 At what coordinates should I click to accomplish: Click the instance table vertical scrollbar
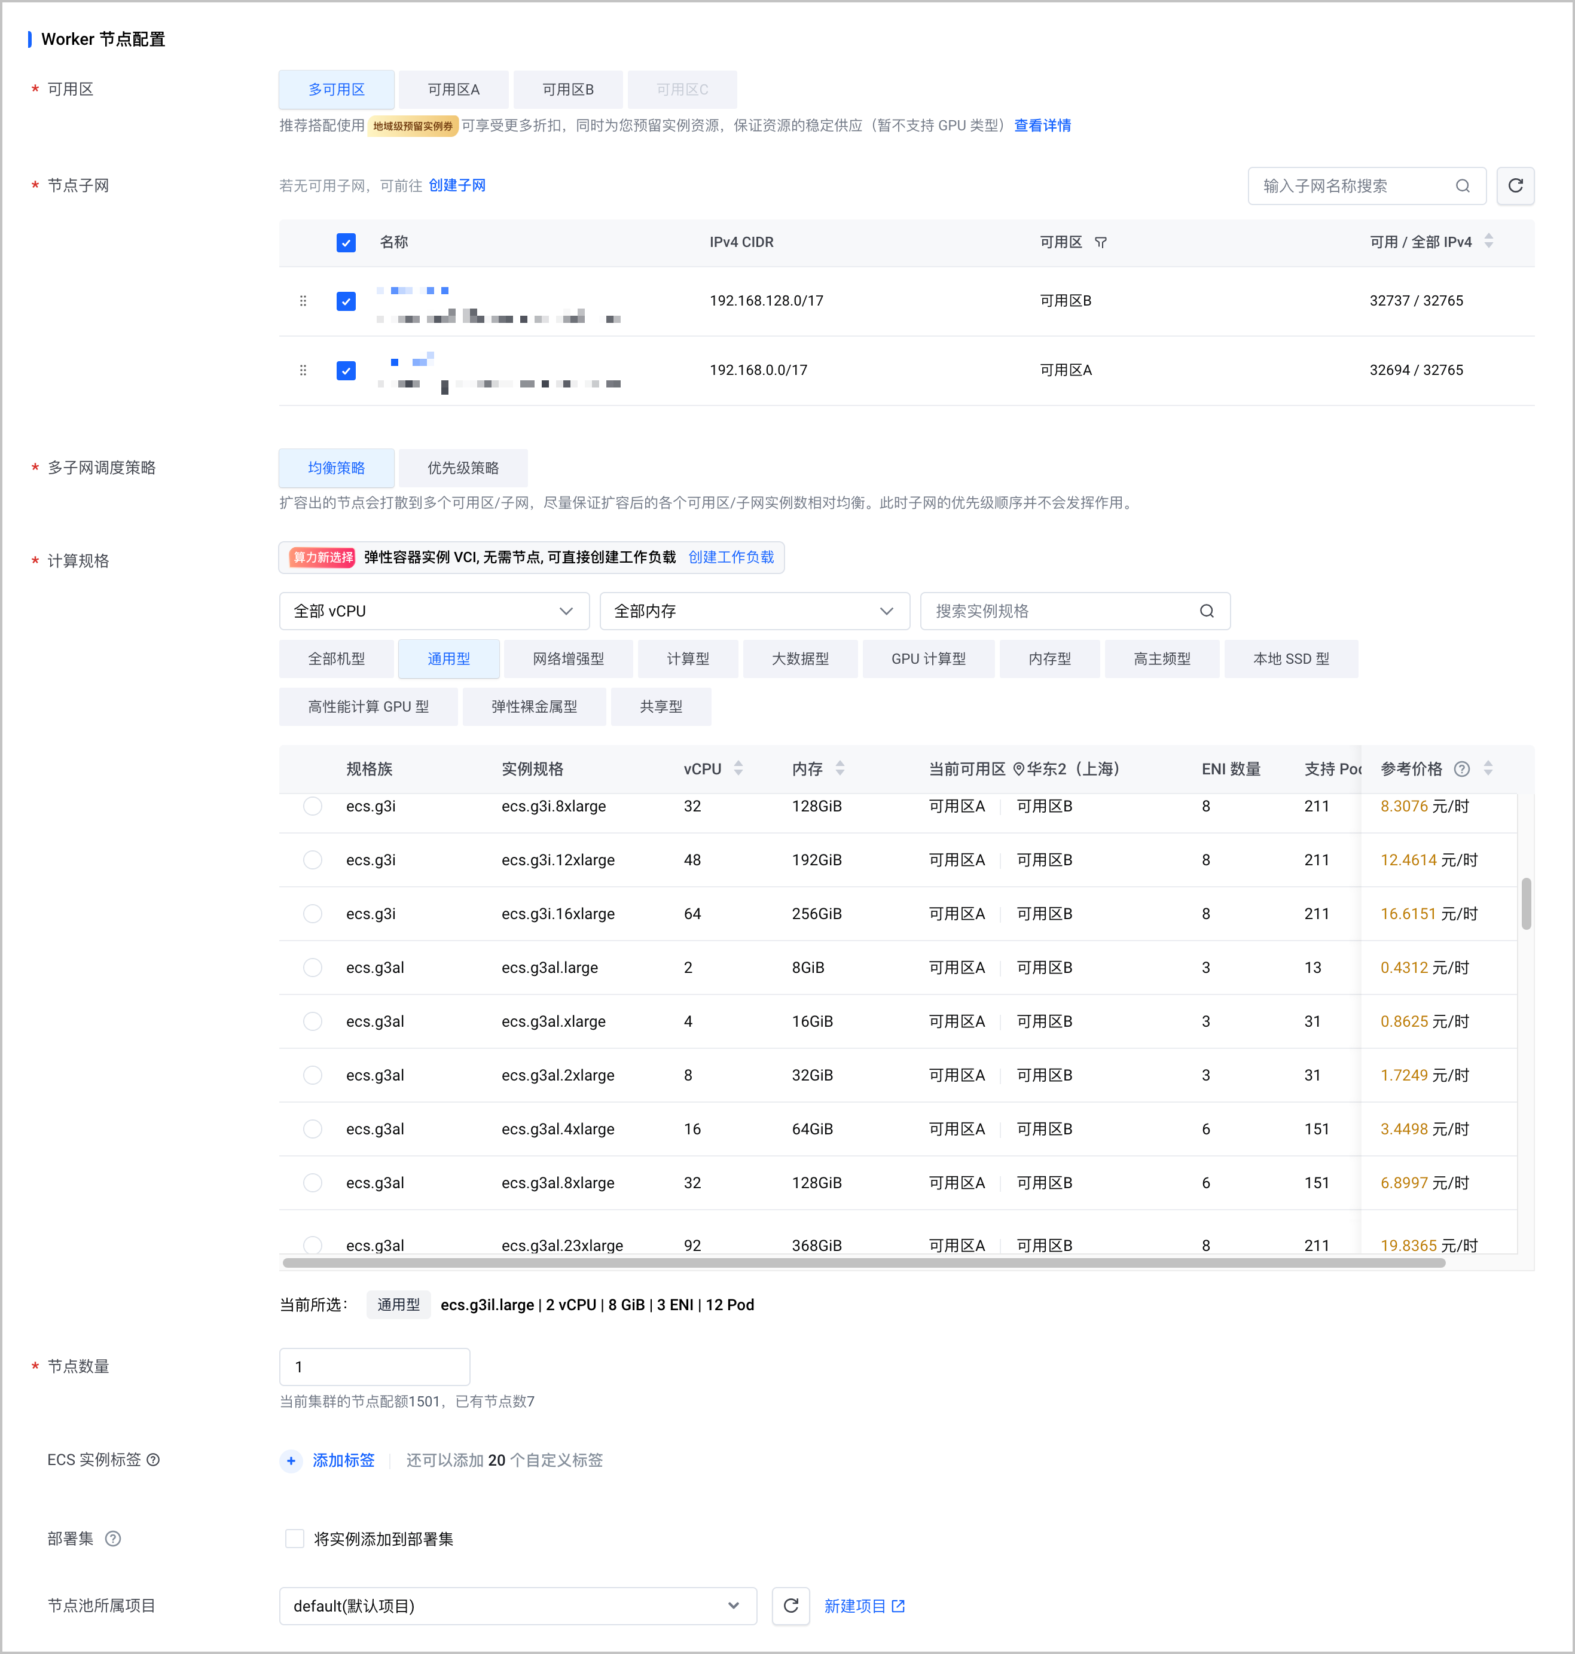1525,904
